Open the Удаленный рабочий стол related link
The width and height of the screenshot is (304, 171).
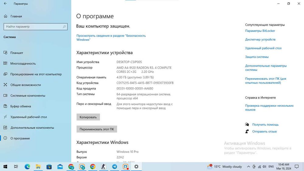(263, 48)
